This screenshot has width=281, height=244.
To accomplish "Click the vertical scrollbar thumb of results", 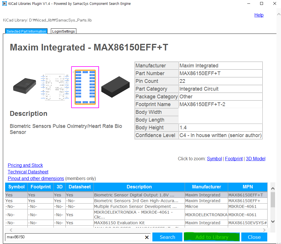I will pyautogui.click(x=273, y=200).
